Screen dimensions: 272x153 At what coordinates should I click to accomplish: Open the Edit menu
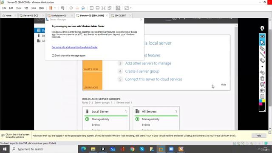click(11, 8)
